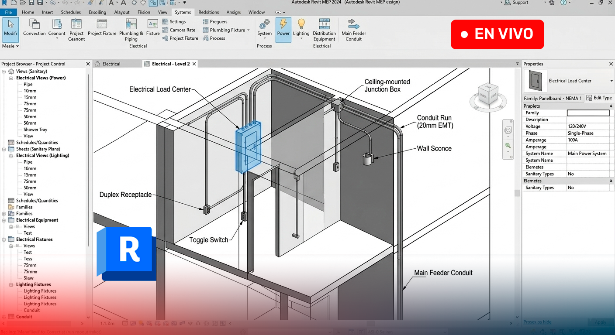Click the Distribution Equipment icon
This screenshot has width=615, height=335.
coord(324,29)
